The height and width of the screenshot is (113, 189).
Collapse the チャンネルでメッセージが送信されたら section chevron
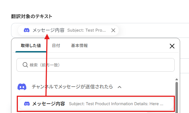coord(120,87)
